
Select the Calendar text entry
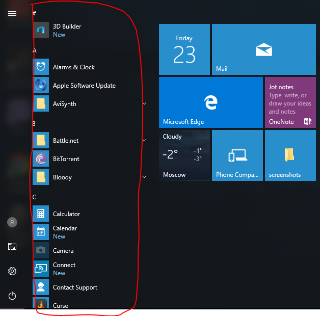pos(65,228)
